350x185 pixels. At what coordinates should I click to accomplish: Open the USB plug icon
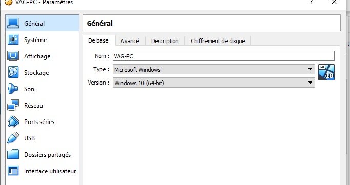tap(13, 138)
